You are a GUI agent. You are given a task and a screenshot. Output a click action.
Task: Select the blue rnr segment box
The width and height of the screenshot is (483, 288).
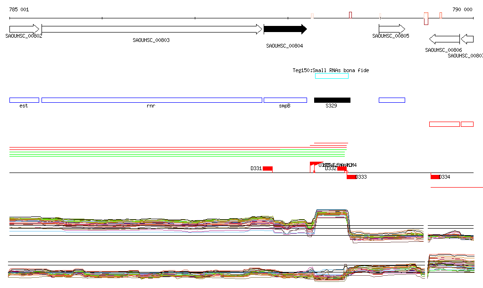[151, 100]
